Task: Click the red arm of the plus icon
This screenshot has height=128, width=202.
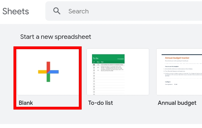Action: tap(48, 67)
